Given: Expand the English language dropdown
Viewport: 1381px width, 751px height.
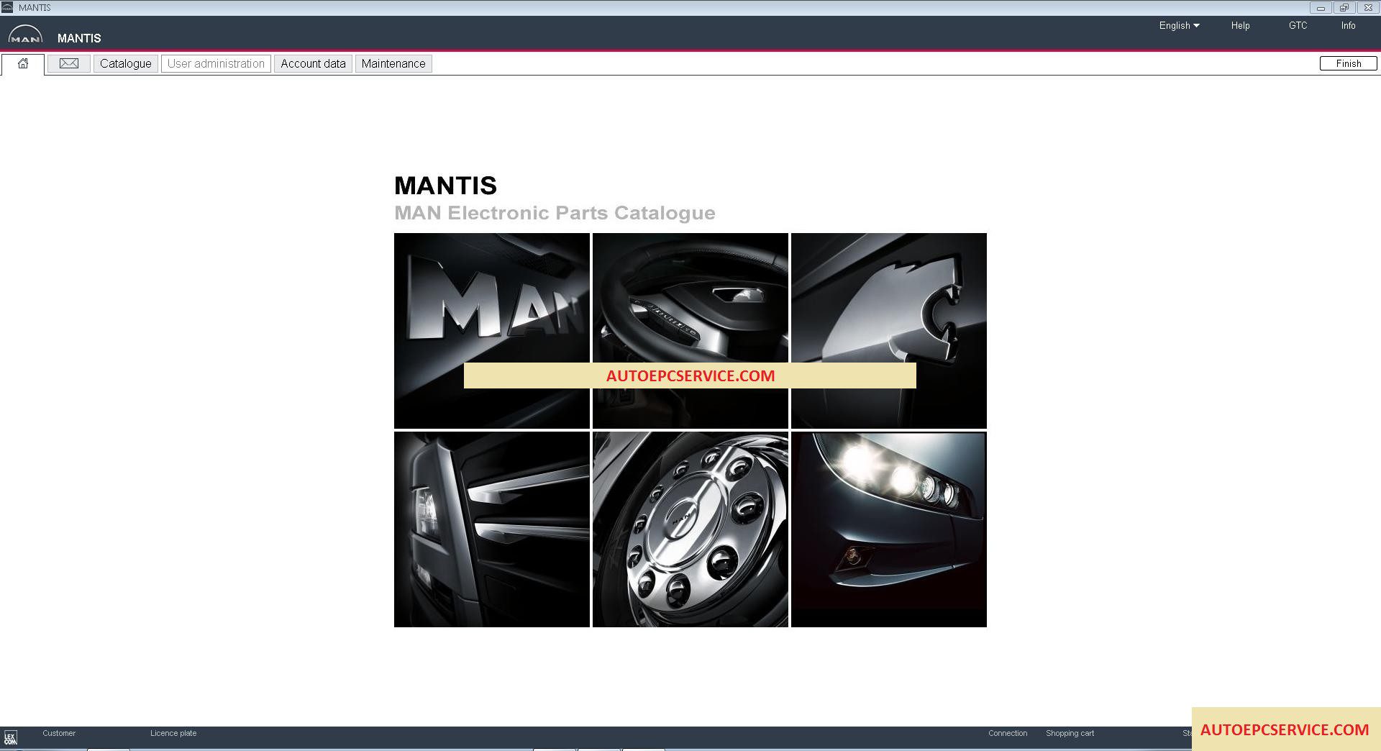Looking at the screenshot, I should 1179,25.
